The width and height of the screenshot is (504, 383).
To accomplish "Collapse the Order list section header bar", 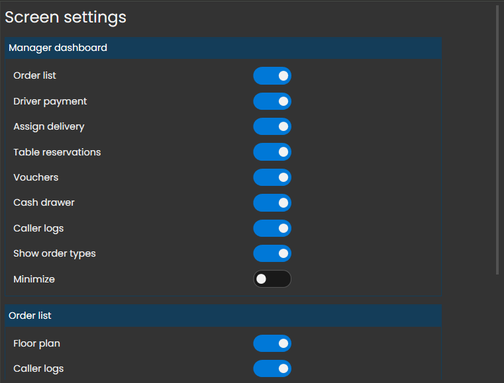I will click(x=223, y=316).
